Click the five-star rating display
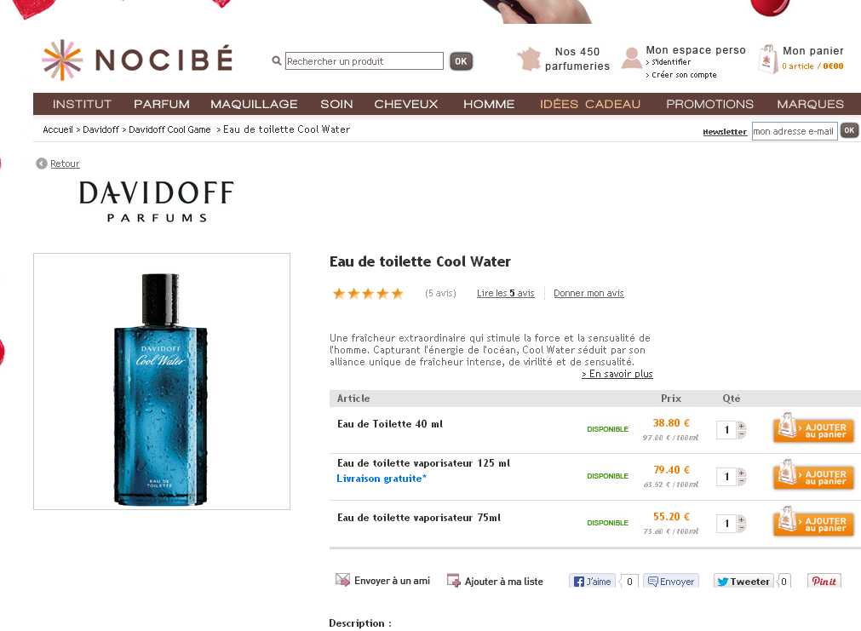 [x=368, y=293]
